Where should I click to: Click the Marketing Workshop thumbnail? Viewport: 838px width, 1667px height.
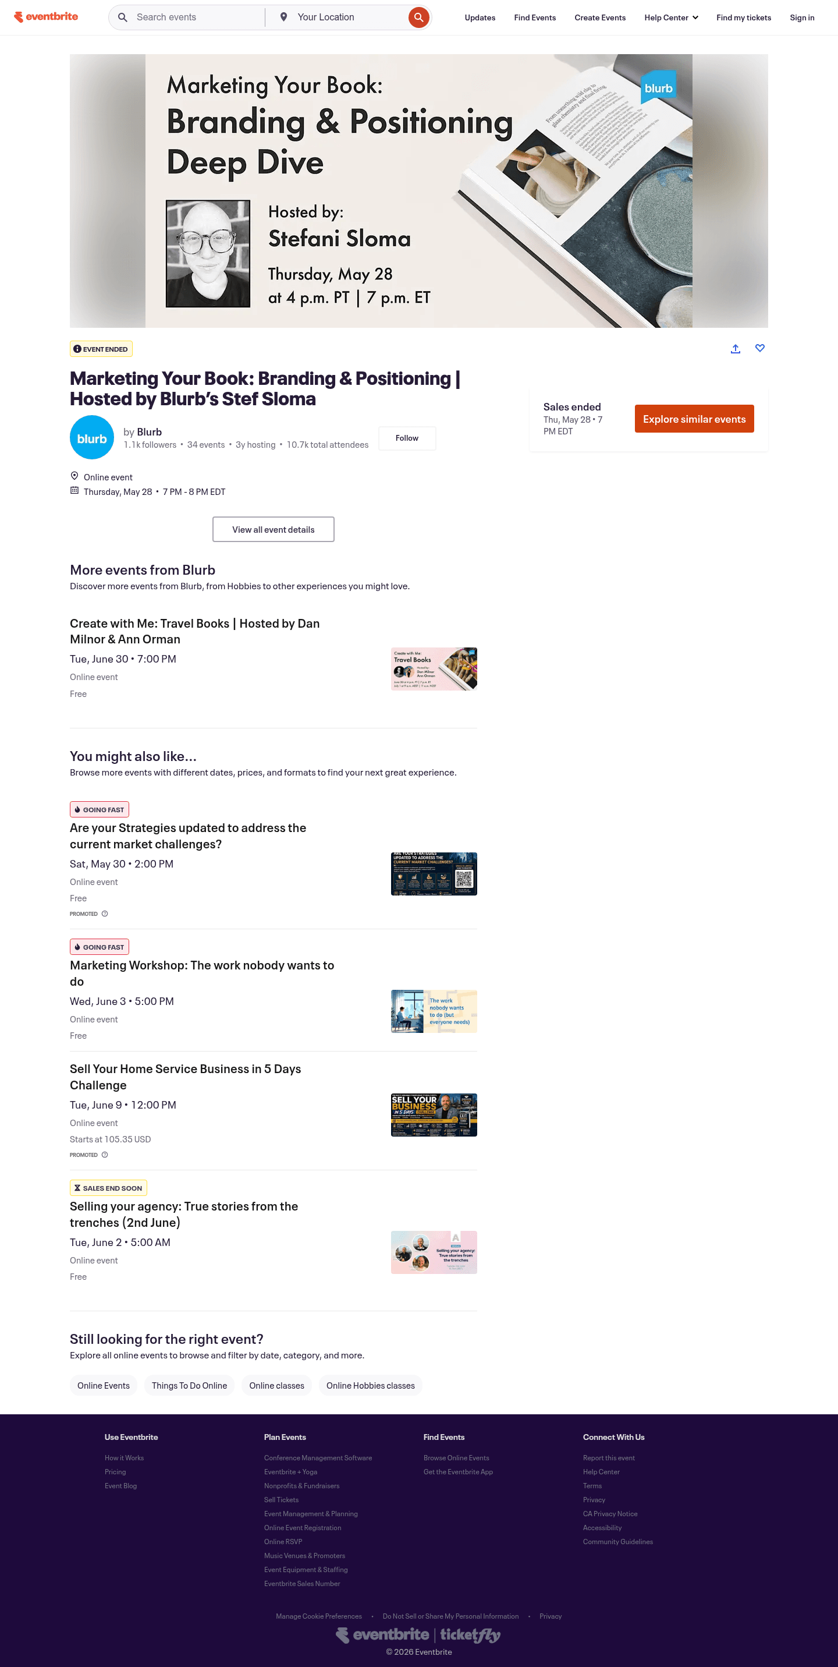[x=434, y=1011]
